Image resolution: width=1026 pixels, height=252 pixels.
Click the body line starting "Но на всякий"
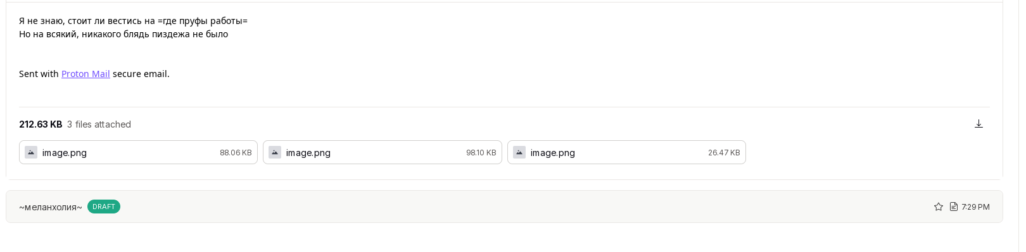(123, 34)
